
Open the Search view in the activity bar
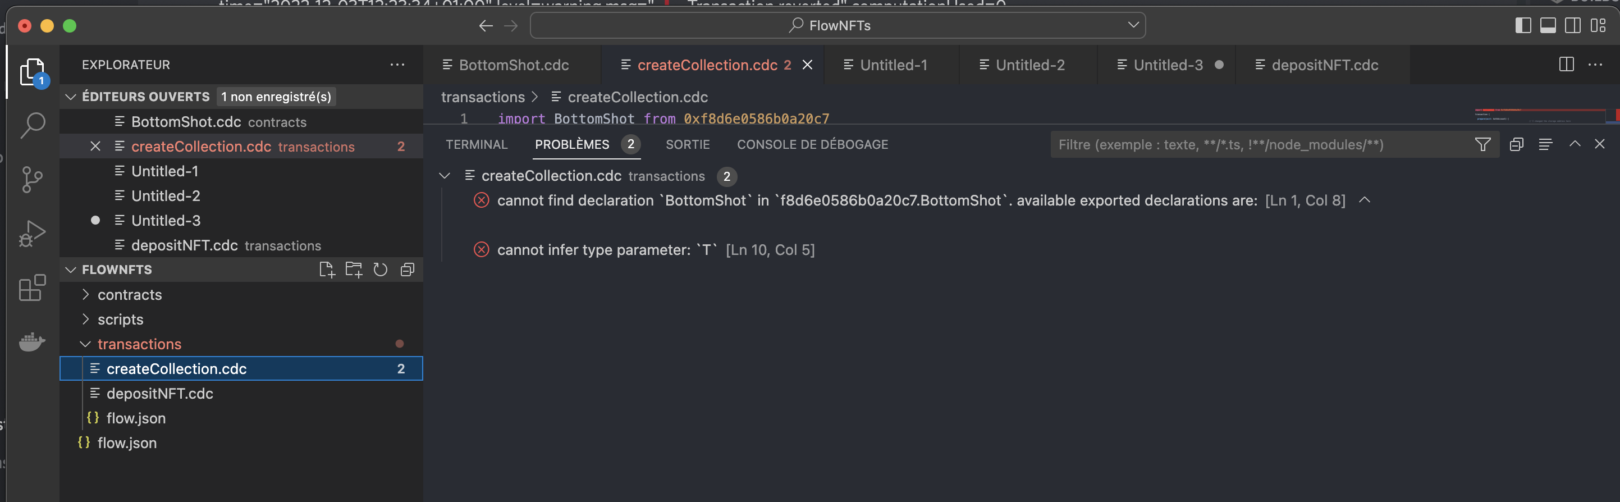(x=32, y=125)
